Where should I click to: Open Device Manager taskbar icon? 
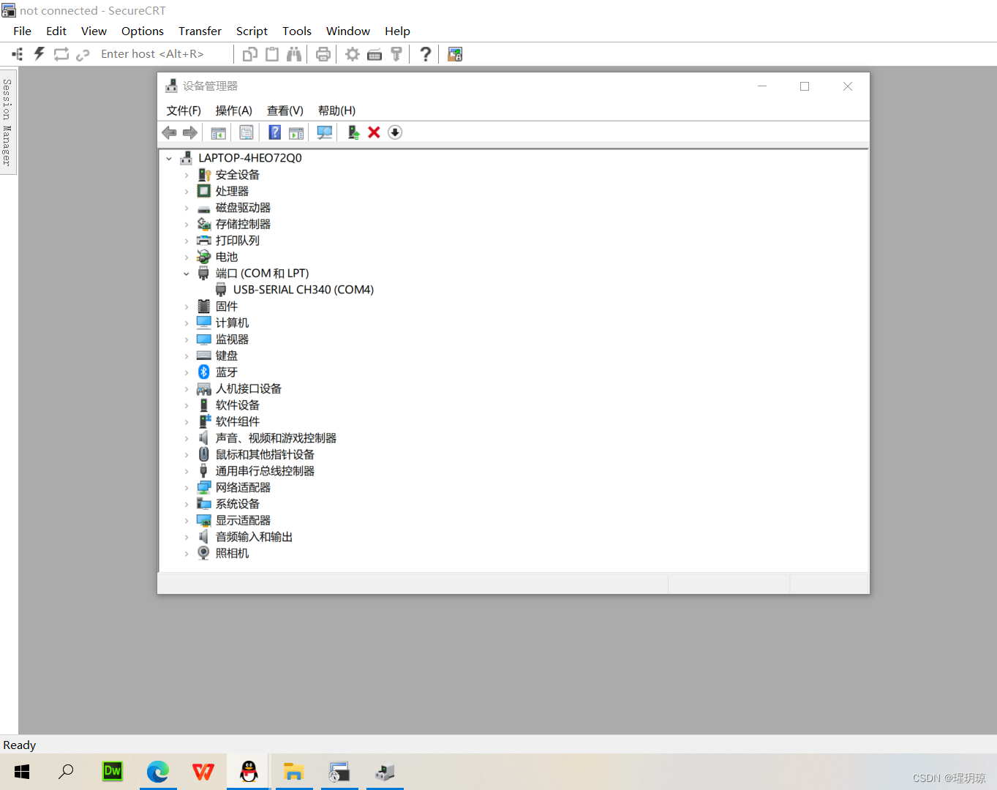385,771
